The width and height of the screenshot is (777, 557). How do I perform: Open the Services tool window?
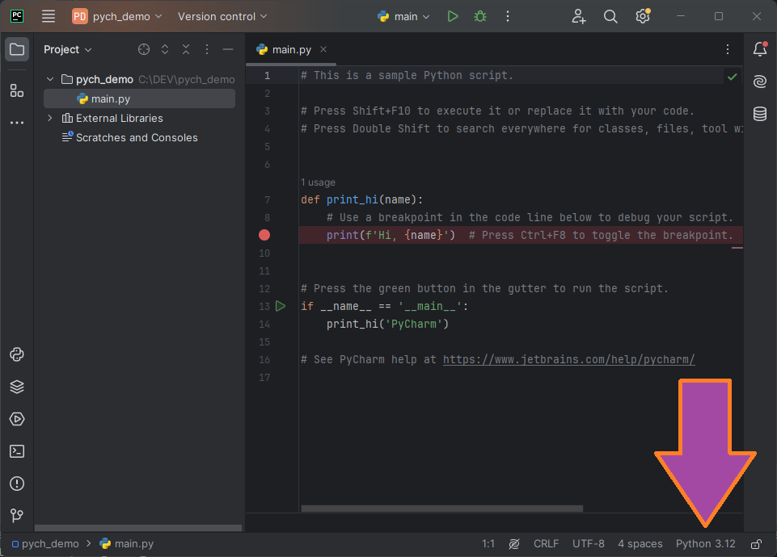pos(17,419)
